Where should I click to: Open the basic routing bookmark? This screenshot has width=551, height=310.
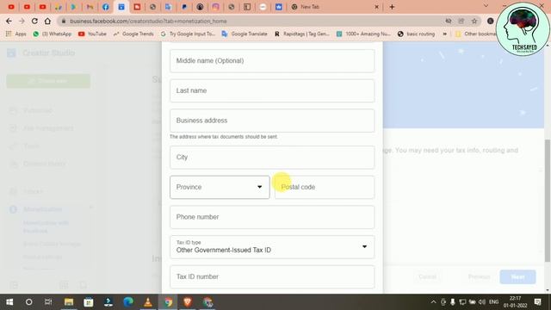pyautogui.click(x=416, y=34)
